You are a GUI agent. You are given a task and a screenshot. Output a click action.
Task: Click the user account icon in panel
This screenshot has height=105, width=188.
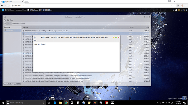tap(176, 10)
